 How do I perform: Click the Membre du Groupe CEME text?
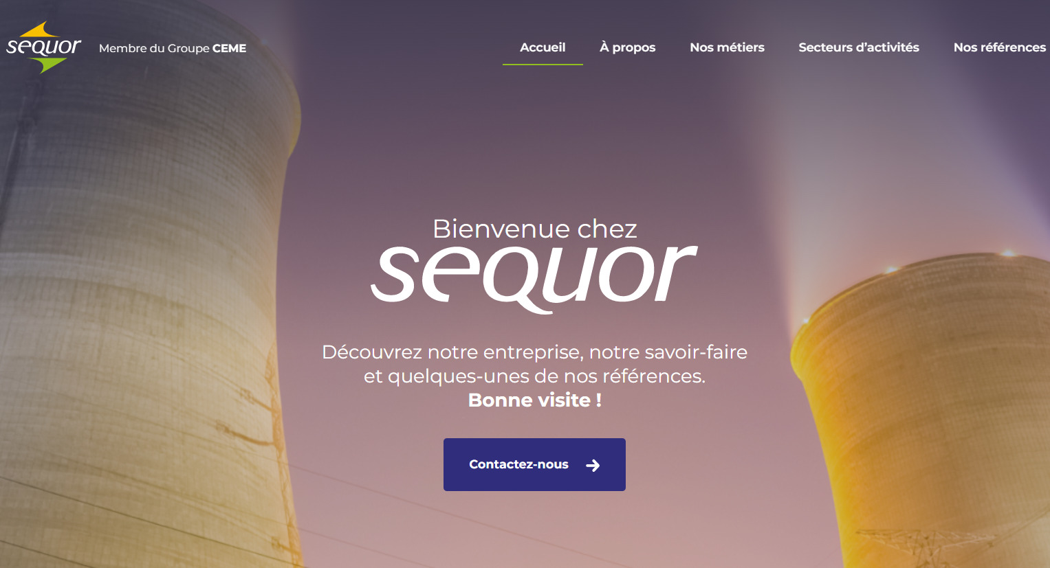pos(173,48)
